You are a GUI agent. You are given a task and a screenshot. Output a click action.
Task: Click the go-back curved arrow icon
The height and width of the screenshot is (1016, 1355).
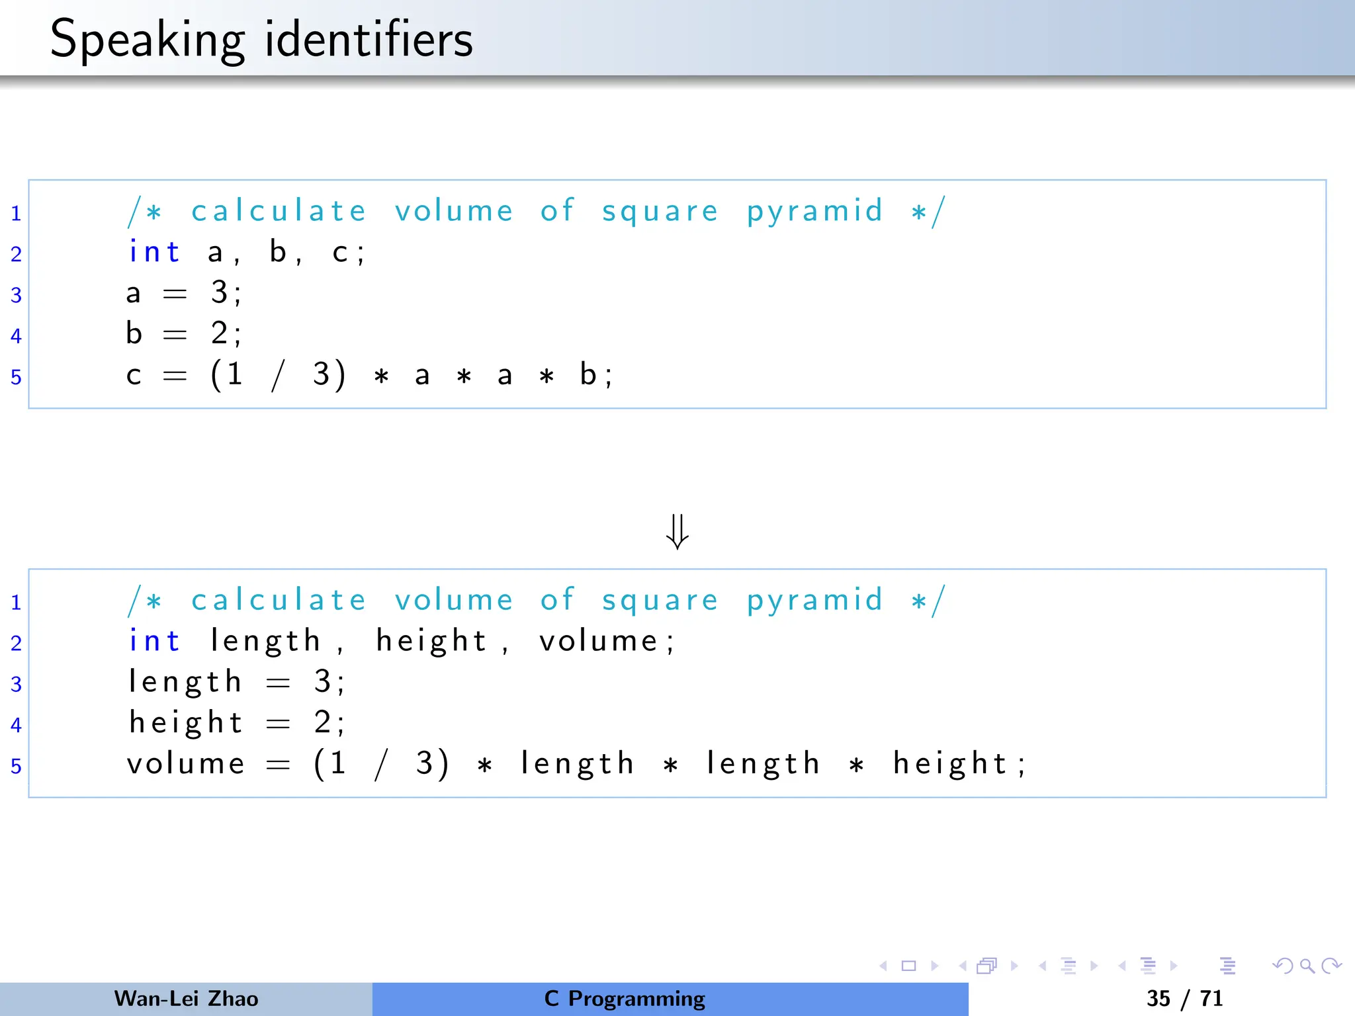click(1283, 966)
